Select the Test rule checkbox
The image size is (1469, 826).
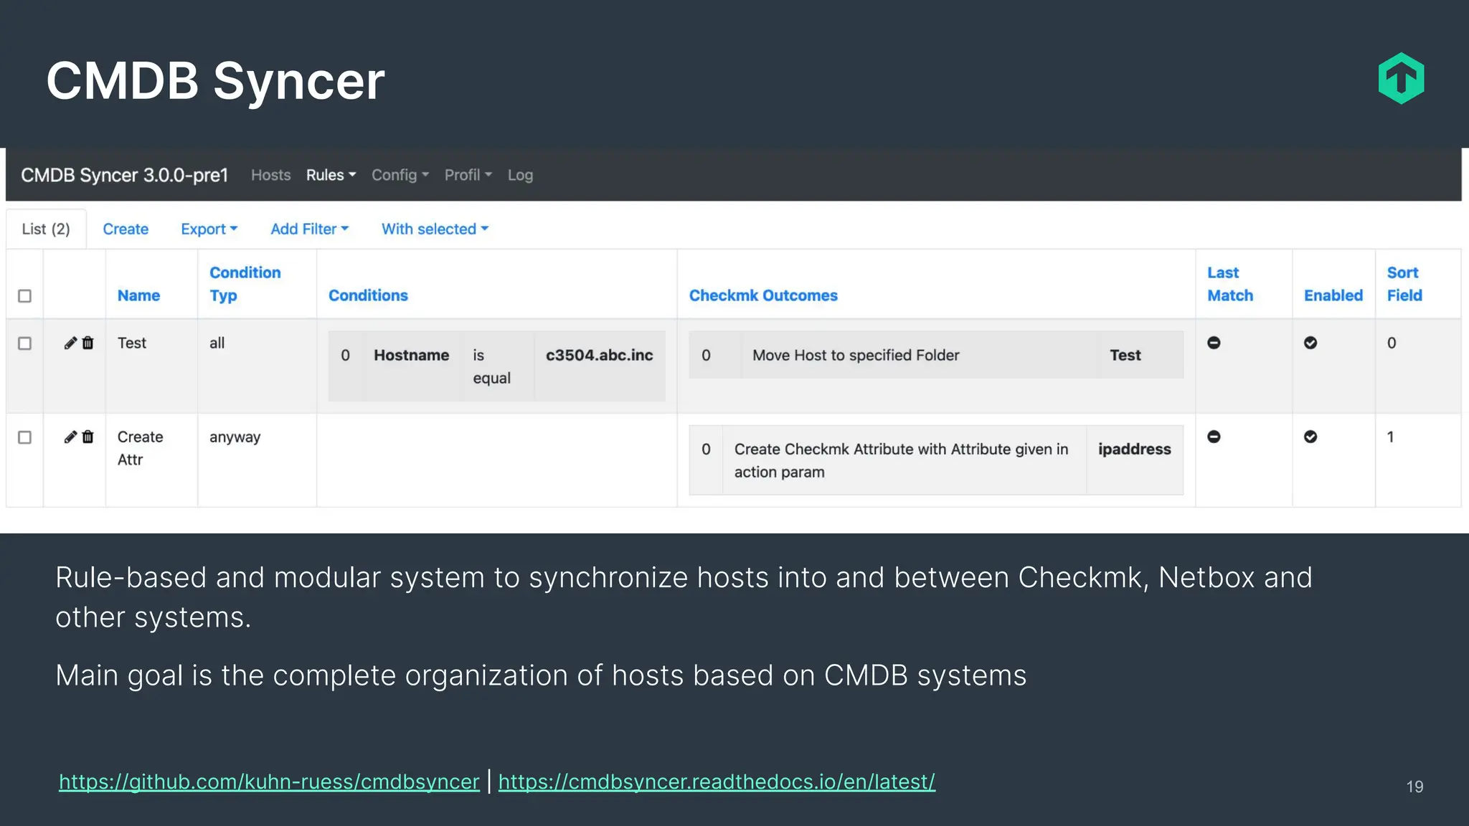pyautogui.click(x=24, y=343)
